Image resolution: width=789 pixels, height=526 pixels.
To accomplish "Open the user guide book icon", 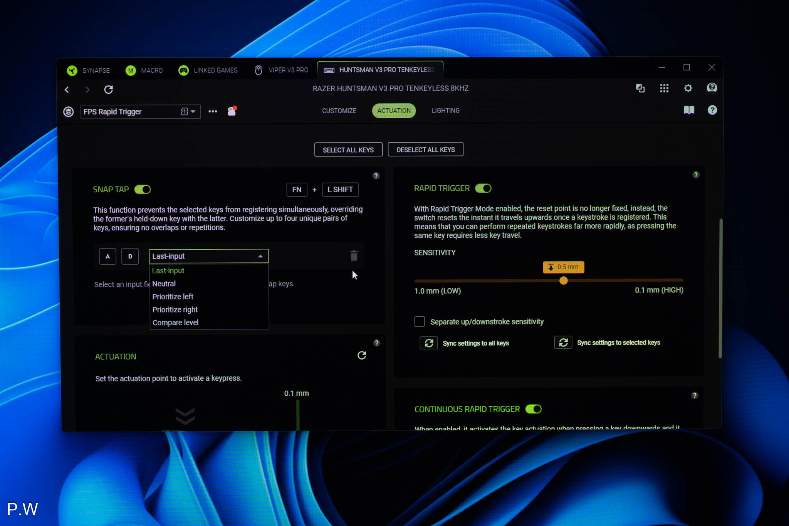I will point(689,110).
